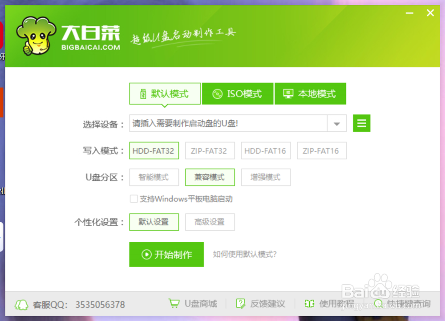The width and height of the screenshot is (445, 321).
Task: Click the customer QQ number 3535056378
Action: (100, 305)
